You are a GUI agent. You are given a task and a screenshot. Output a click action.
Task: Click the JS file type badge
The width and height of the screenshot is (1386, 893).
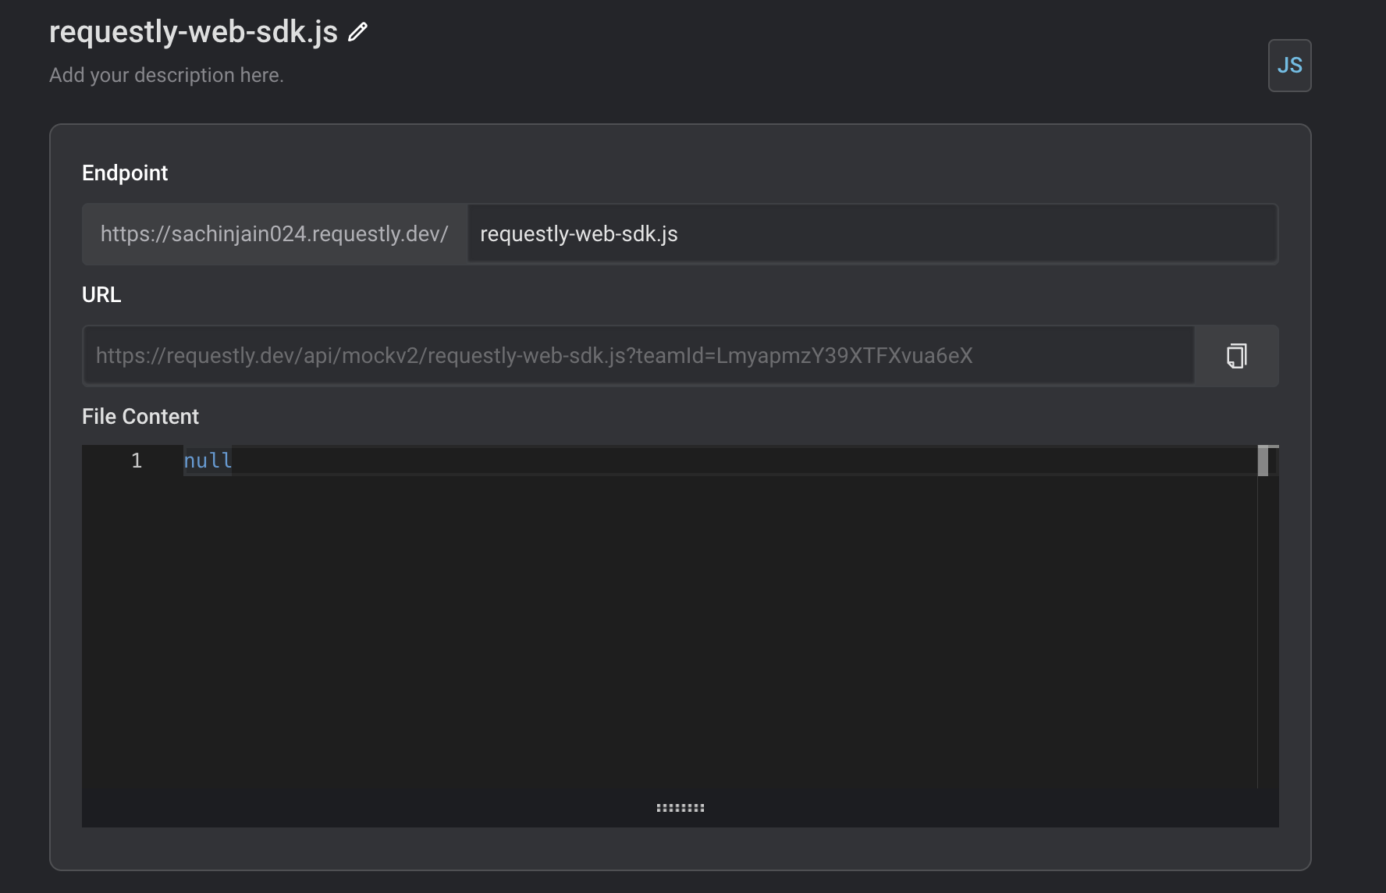(1289, 66)
